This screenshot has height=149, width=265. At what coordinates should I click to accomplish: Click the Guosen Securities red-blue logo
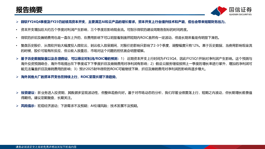[219, 11]
